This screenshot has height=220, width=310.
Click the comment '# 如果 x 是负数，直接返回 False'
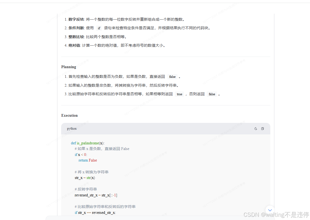(x=102, y=149)
